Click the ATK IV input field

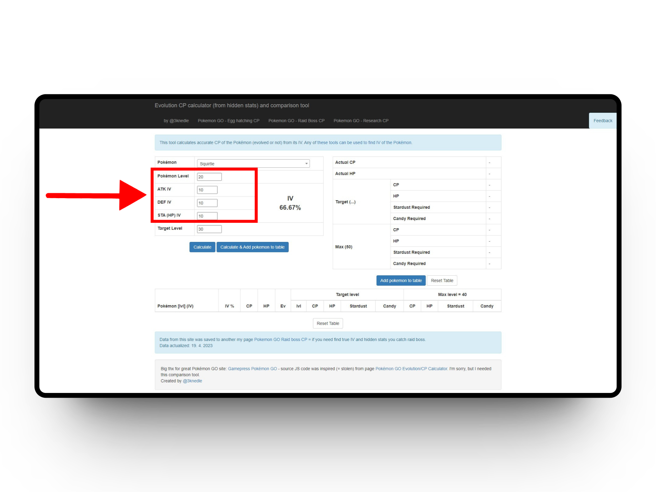(207, 190)
